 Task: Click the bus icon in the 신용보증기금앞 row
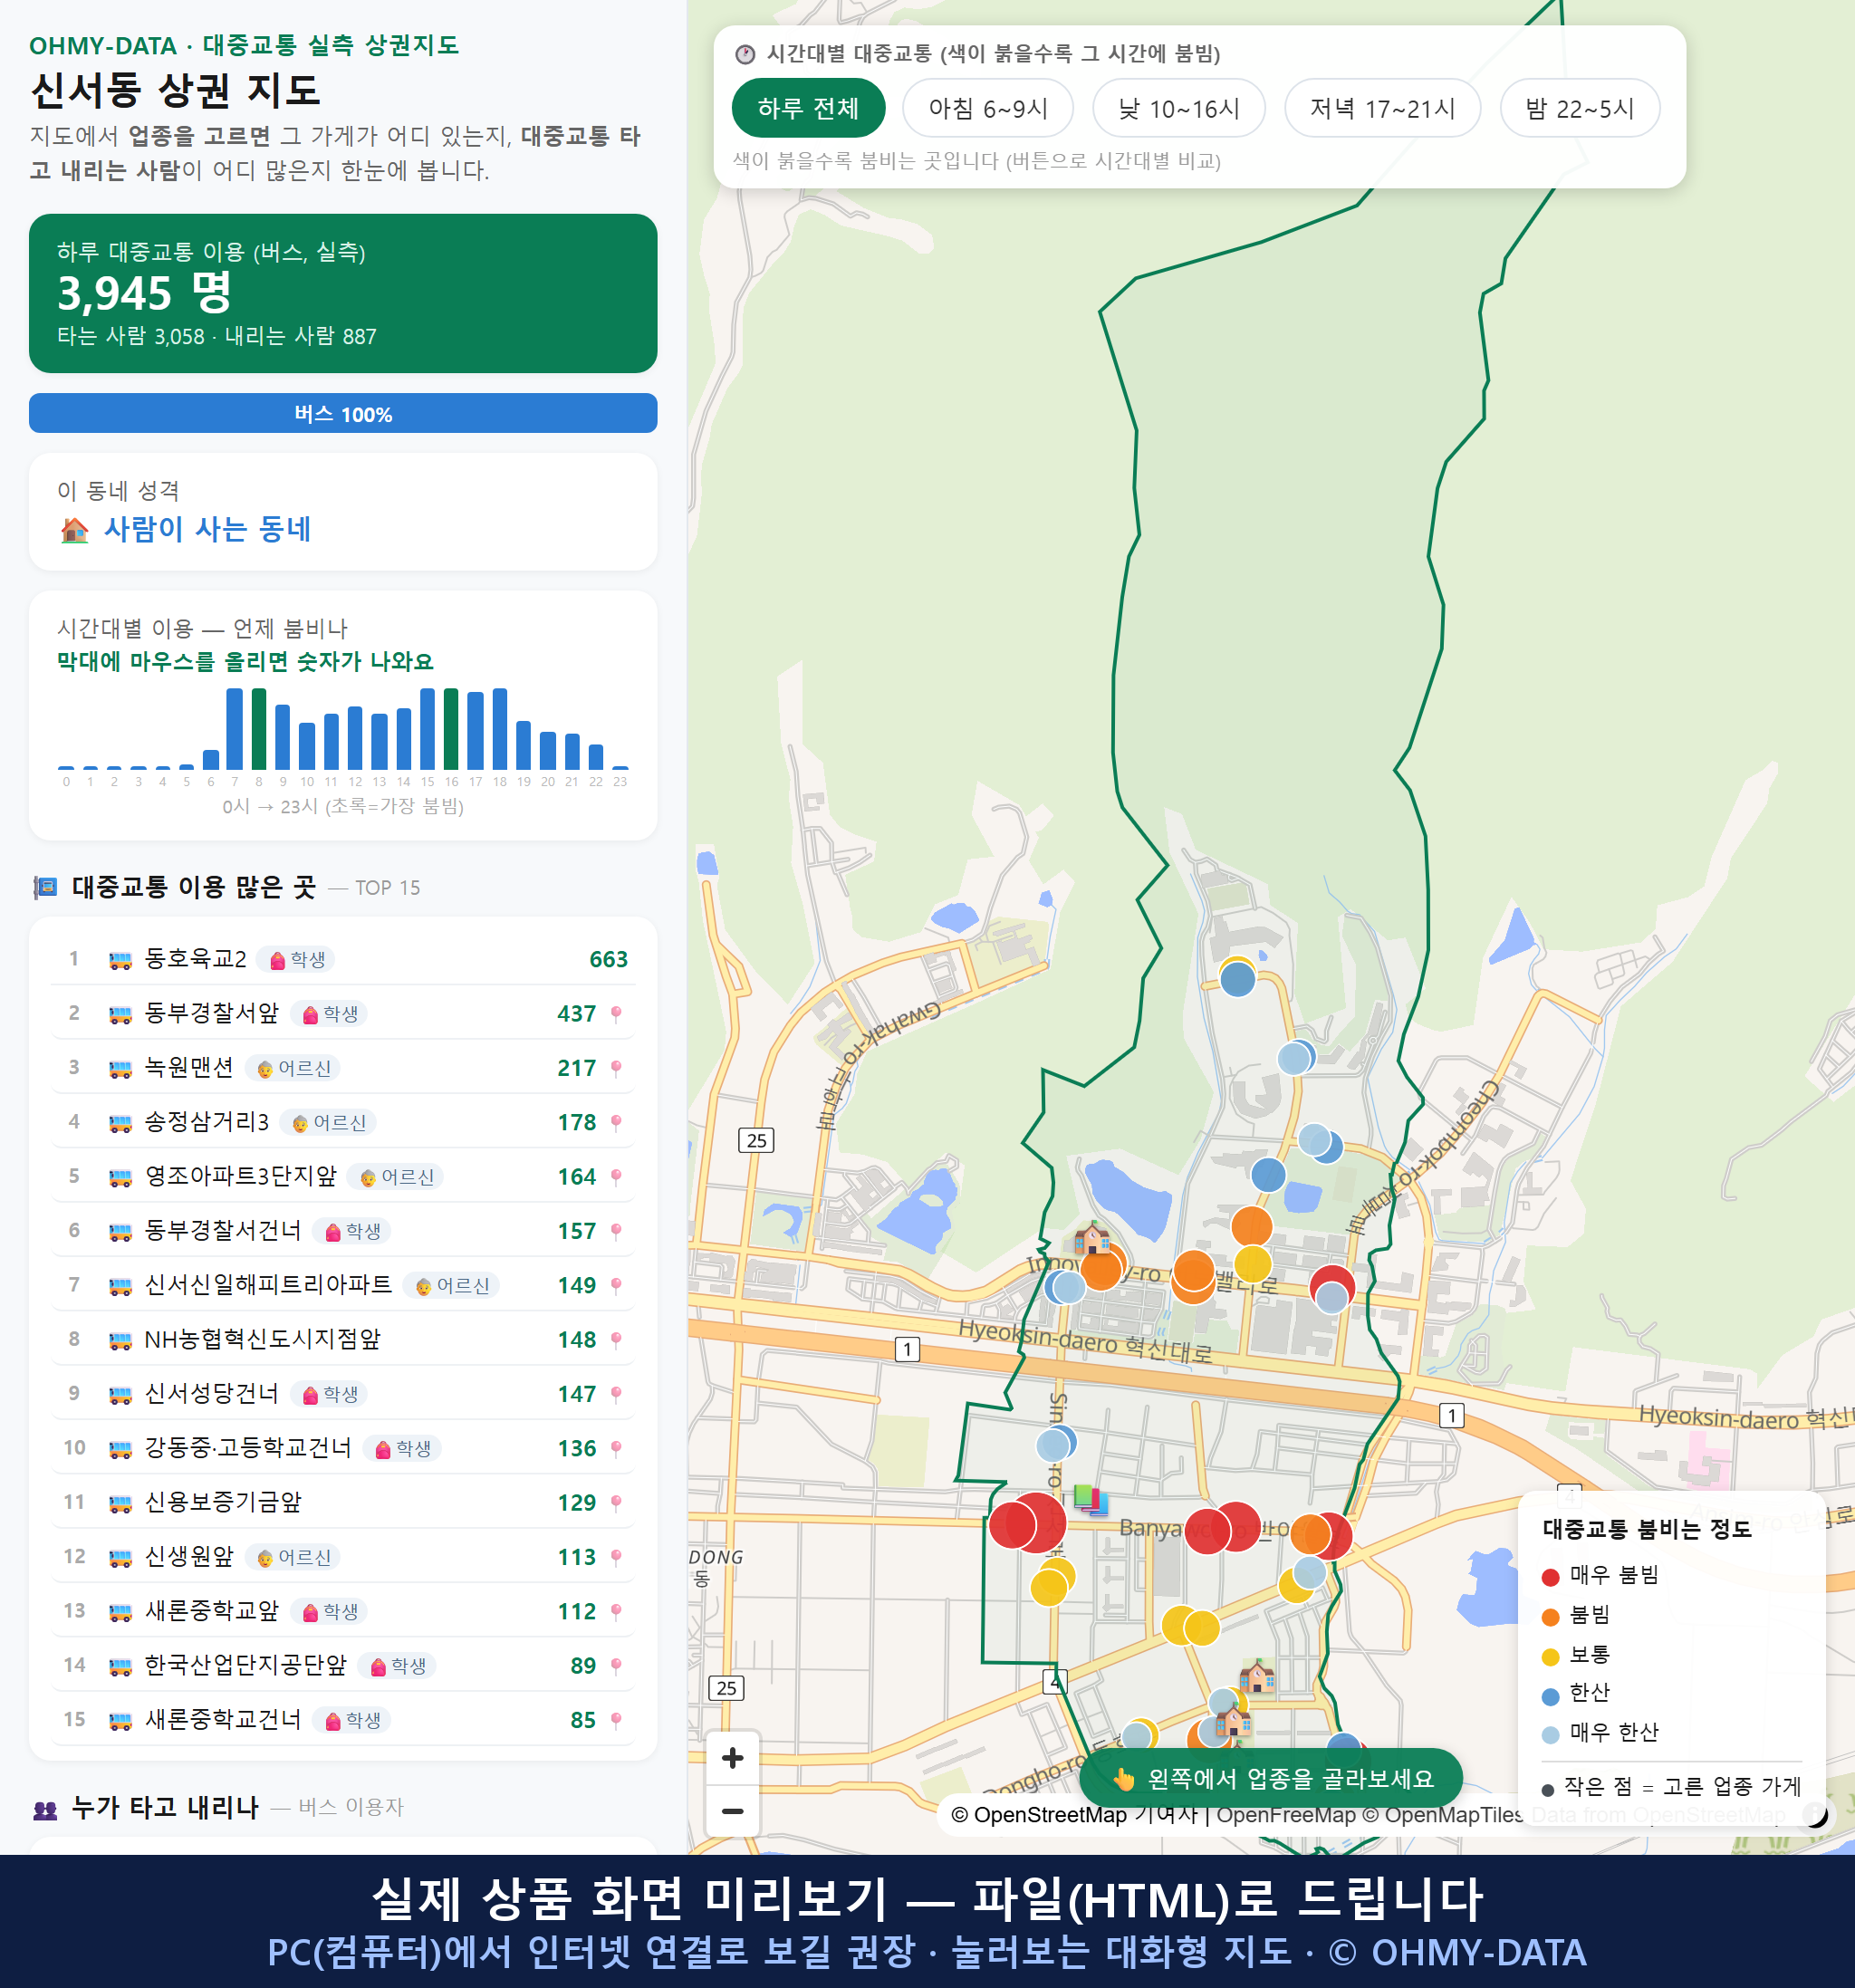[120, 1503]
